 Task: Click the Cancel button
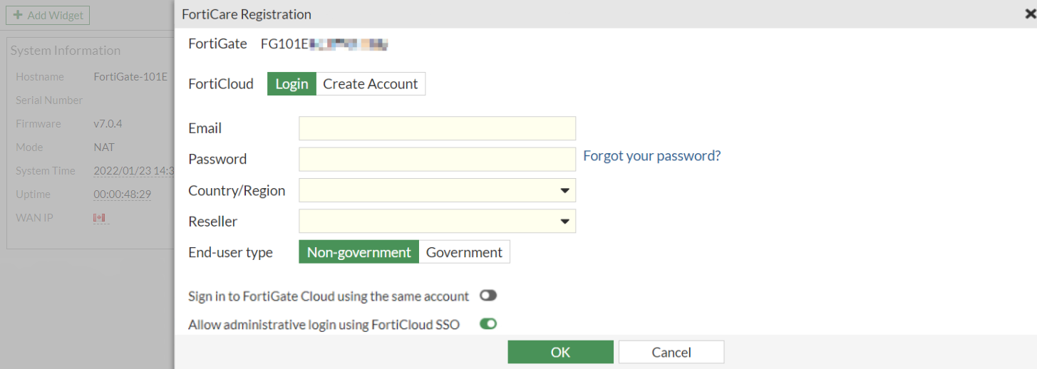tap(671, 352)
